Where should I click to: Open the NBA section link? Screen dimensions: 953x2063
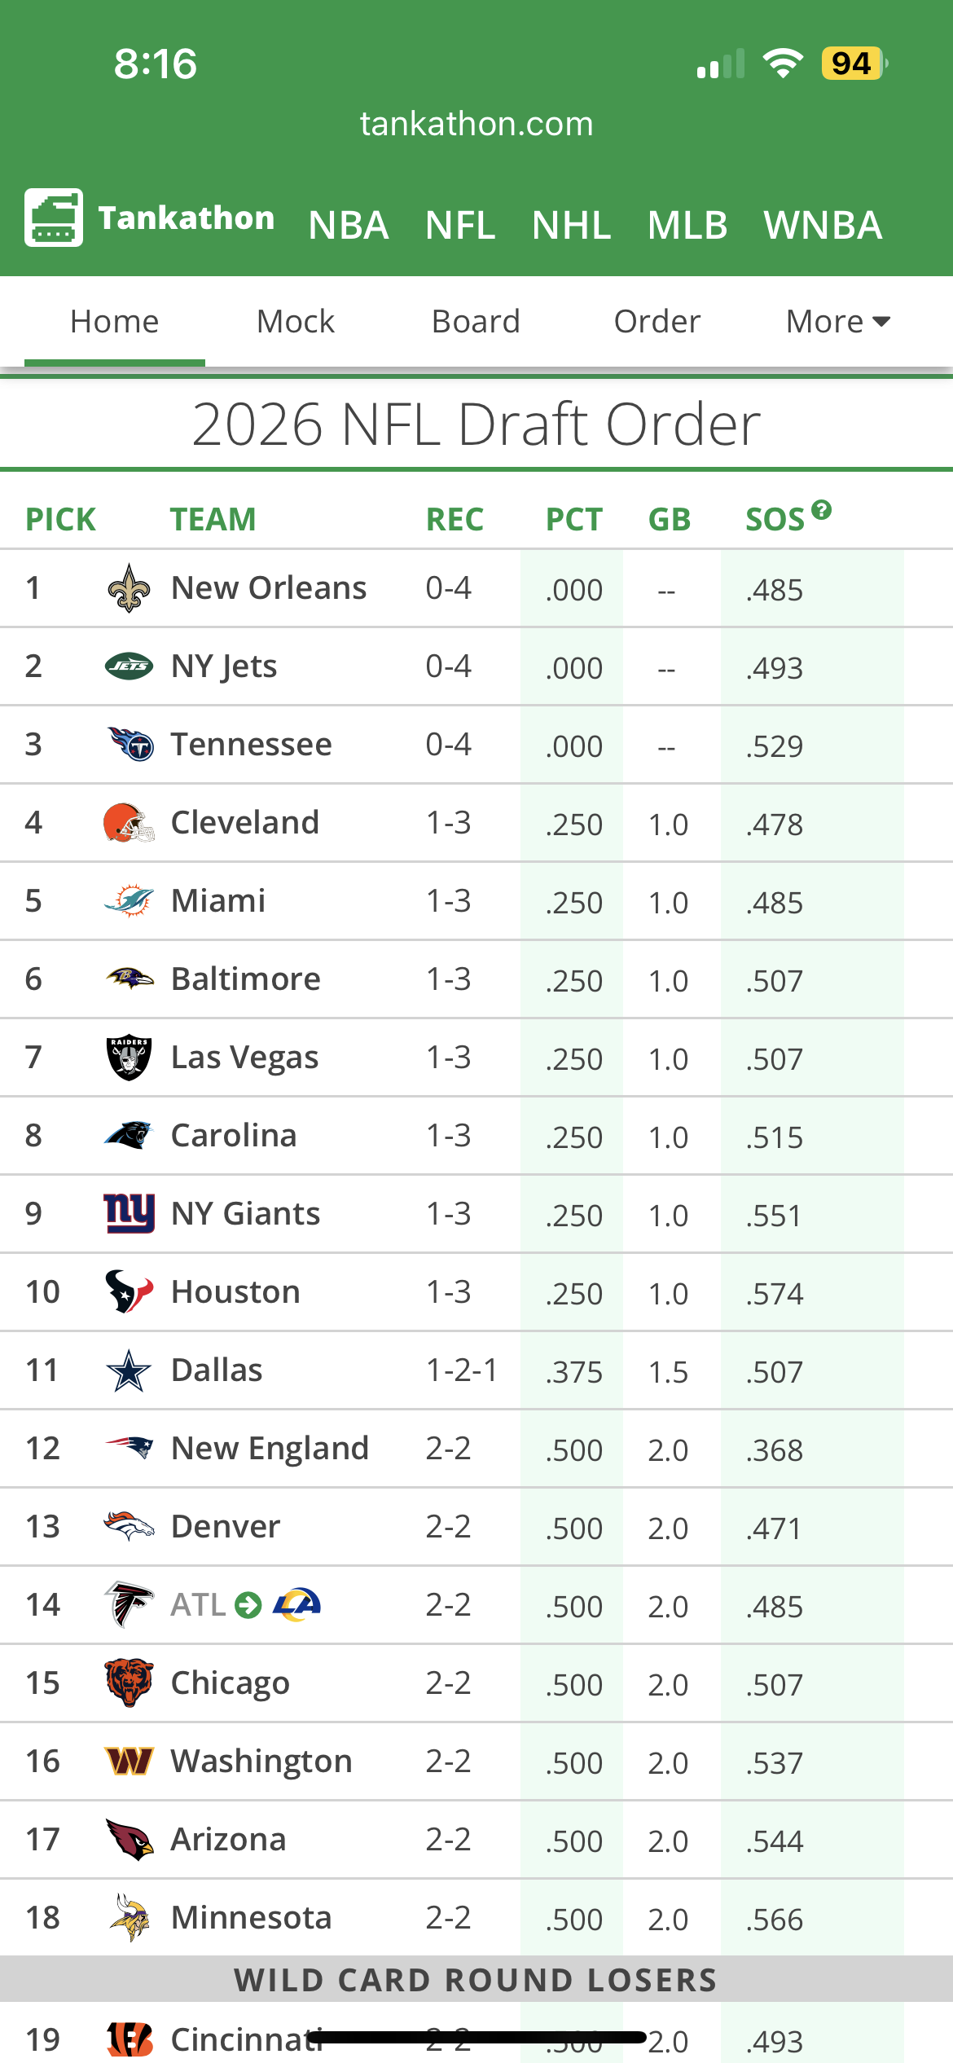349,225
